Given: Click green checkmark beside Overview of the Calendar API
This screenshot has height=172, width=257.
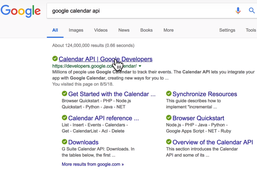Looking at the screenshot, I should tap(169, 142).
